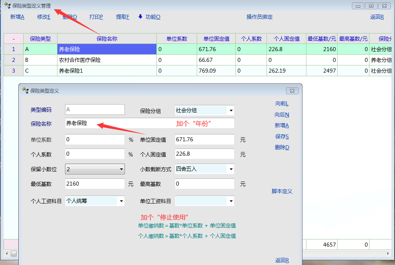This screenshot has width=395, height=265.
Task: Click the horizontal scrollbar left arrow
Action: pos(14,253)
